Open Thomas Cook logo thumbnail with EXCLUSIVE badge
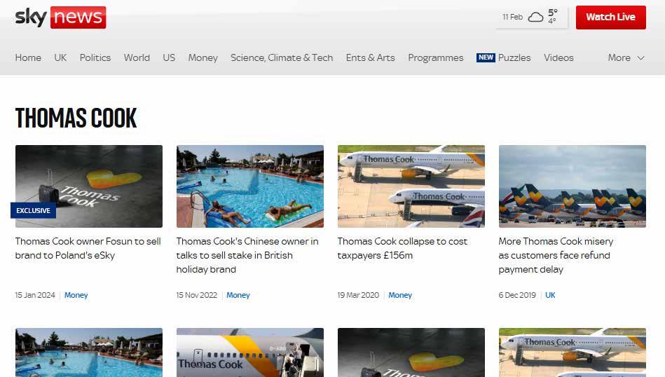665x377 pixels. pos(88,186)
